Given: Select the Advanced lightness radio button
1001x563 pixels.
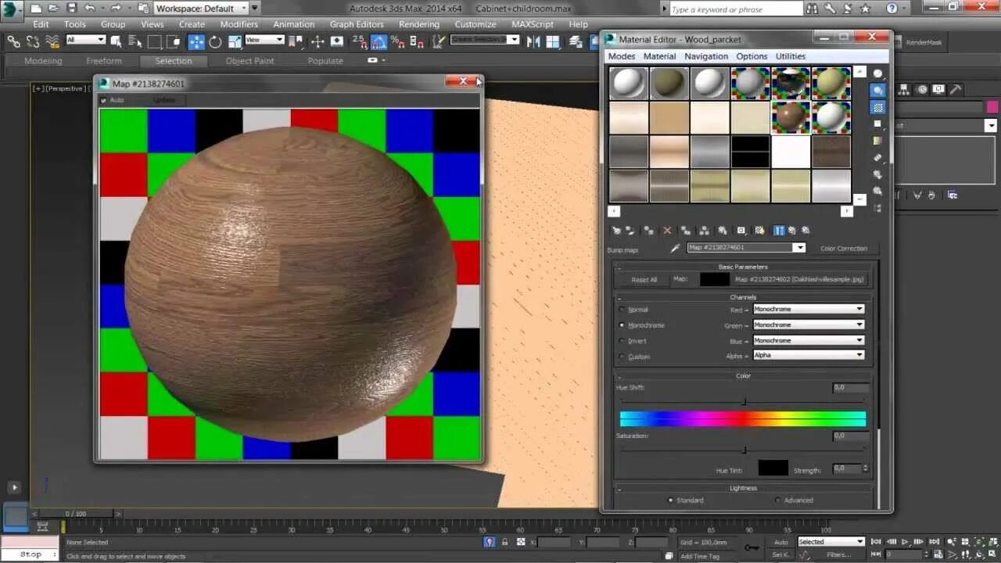Looking at the screenshot, I should (x=777, y=500).
